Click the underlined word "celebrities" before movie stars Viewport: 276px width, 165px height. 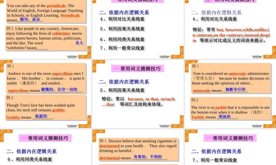[x=61, y=33]
